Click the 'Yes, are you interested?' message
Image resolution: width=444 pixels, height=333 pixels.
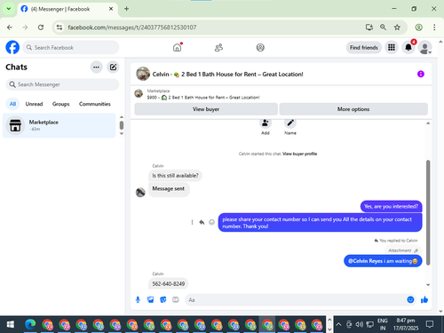[391, 206]
